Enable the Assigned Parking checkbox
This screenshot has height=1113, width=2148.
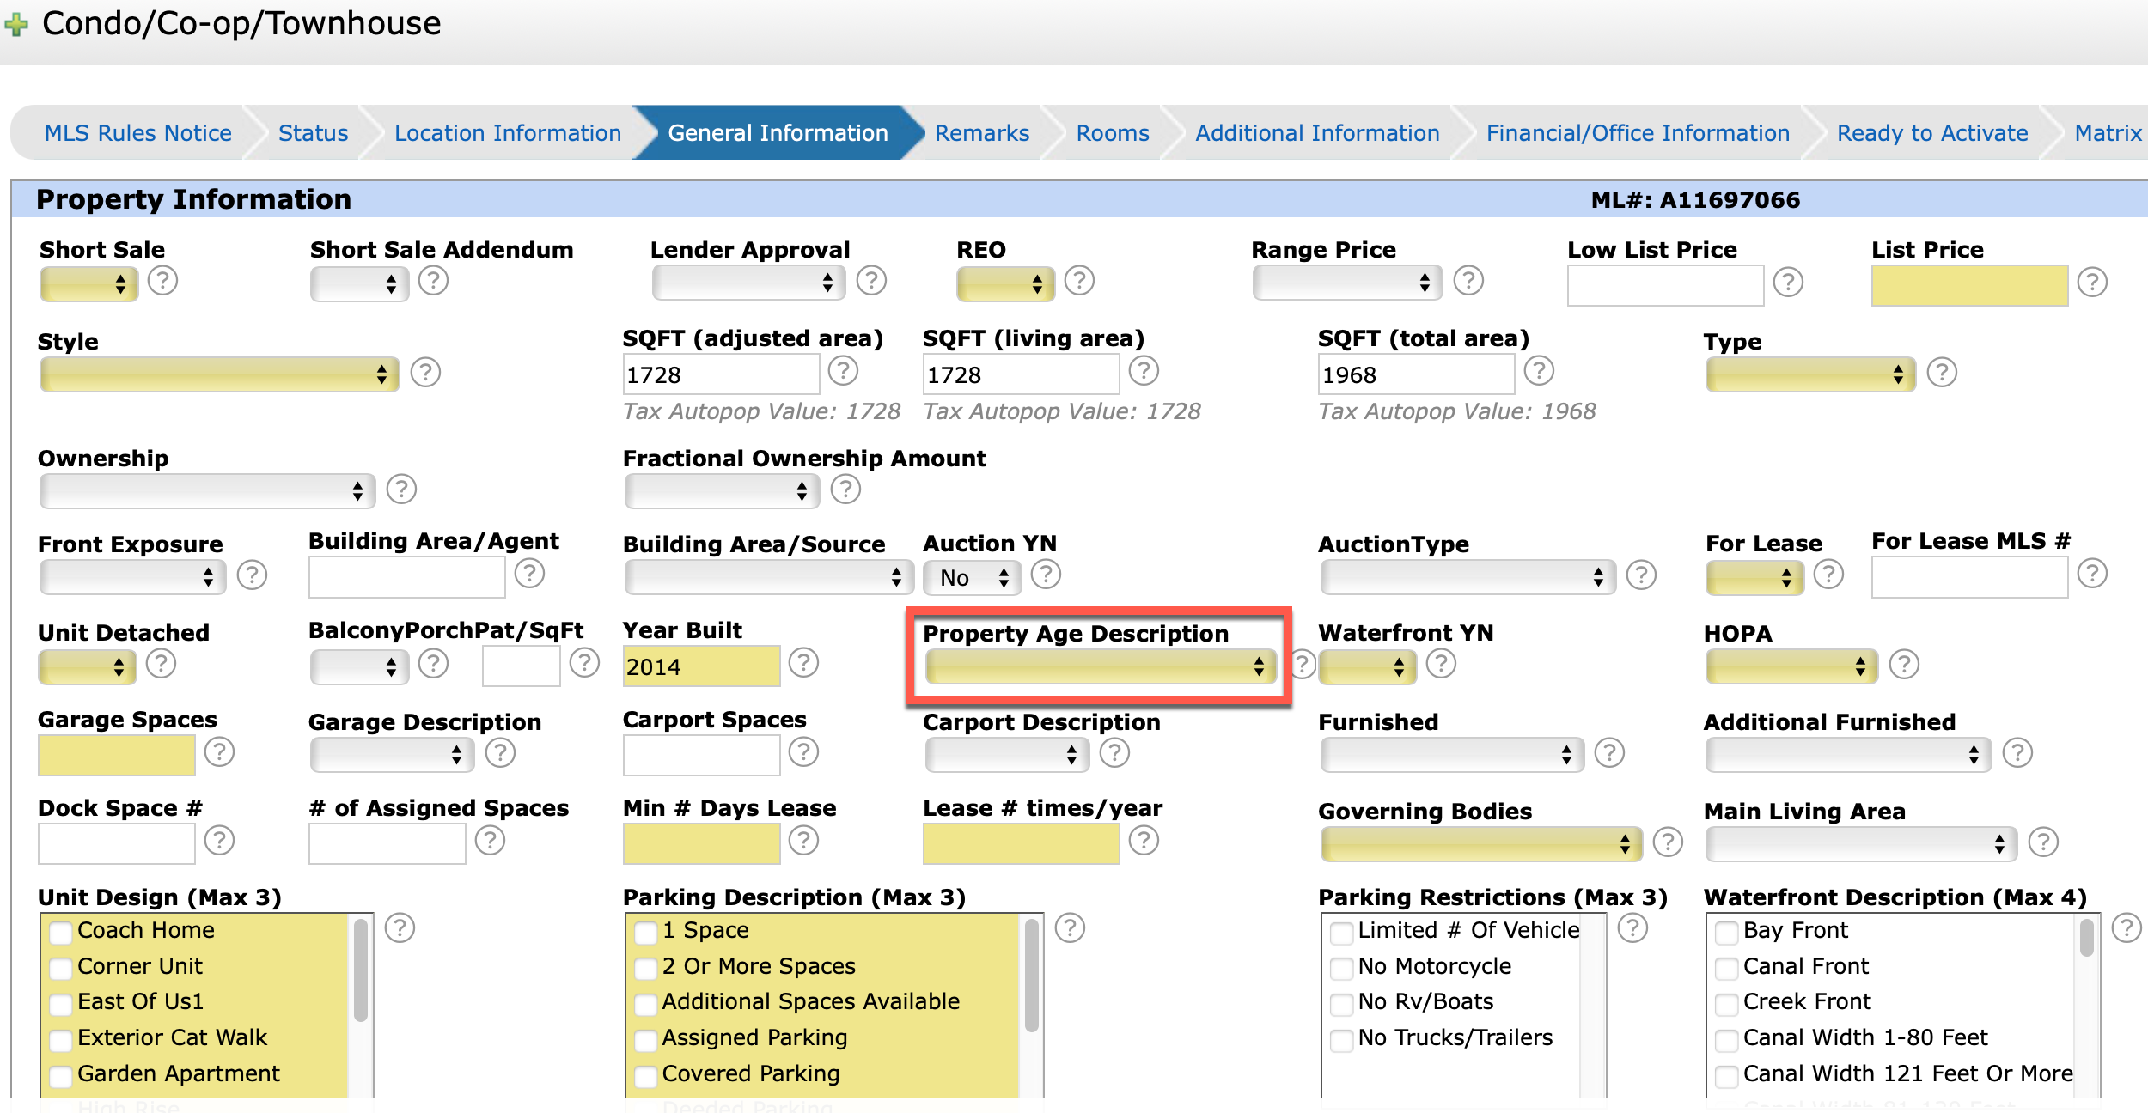point(645,1040)
